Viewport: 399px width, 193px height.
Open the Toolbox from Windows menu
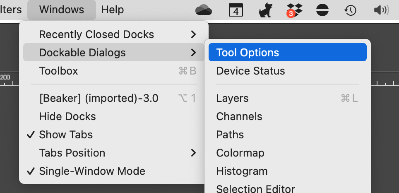click(58, 71)
